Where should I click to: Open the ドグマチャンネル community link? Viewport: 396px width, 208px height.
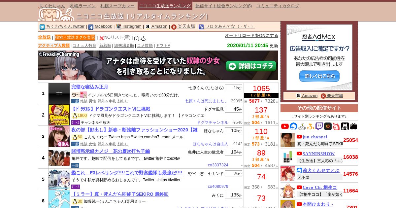213,122
